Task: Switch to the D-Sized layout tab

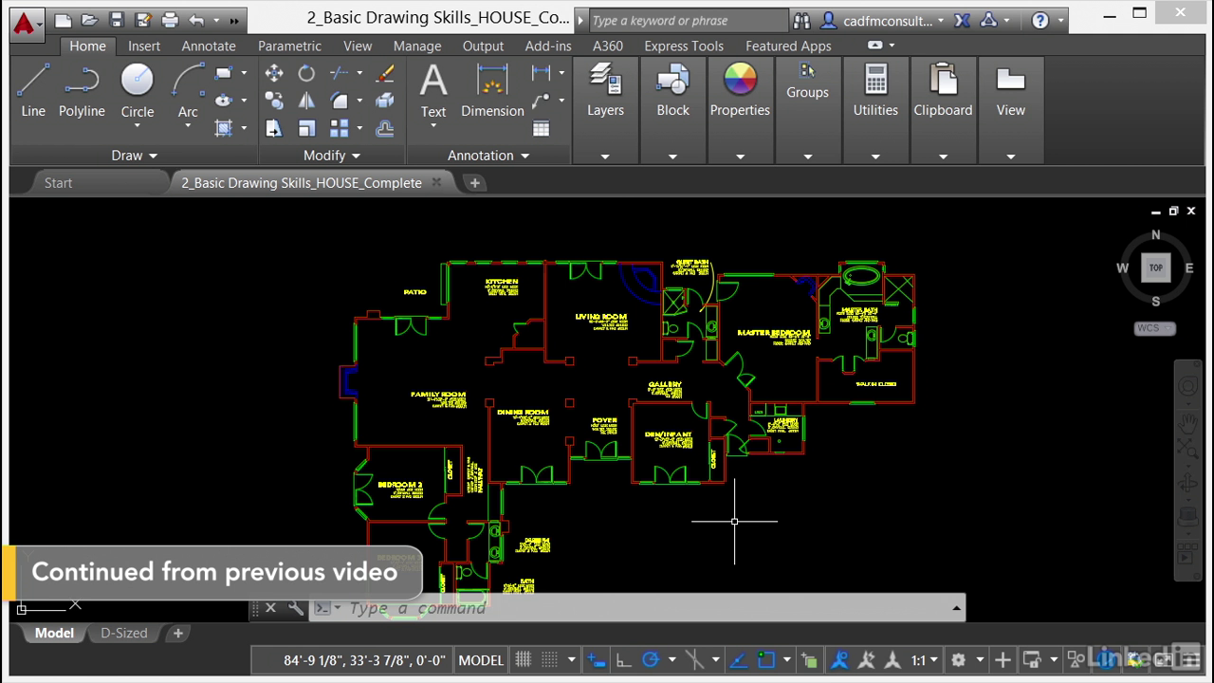Action: click(124, 633)
